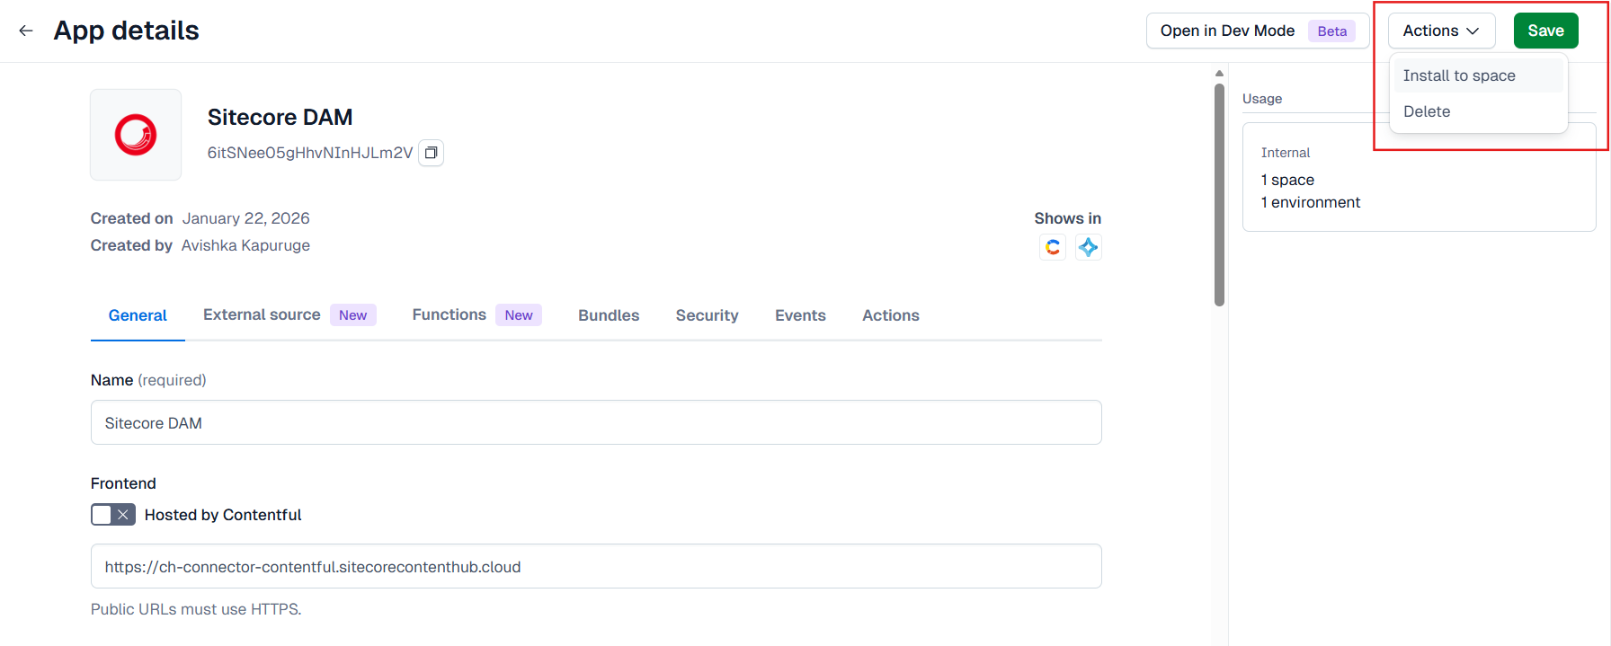Go back using the arrow icon
The height and width of the screenshot is (646, 1611).
pos(26,31)
